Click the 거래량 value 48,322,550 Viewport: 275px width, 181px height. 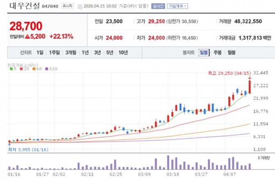click(x=248, y=21)
